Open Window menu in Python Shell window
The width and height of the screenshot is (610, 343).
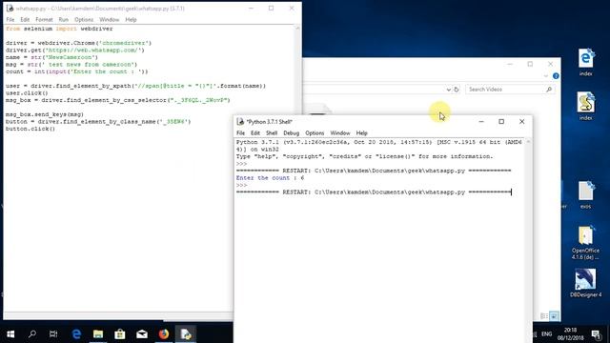[340, 133]
